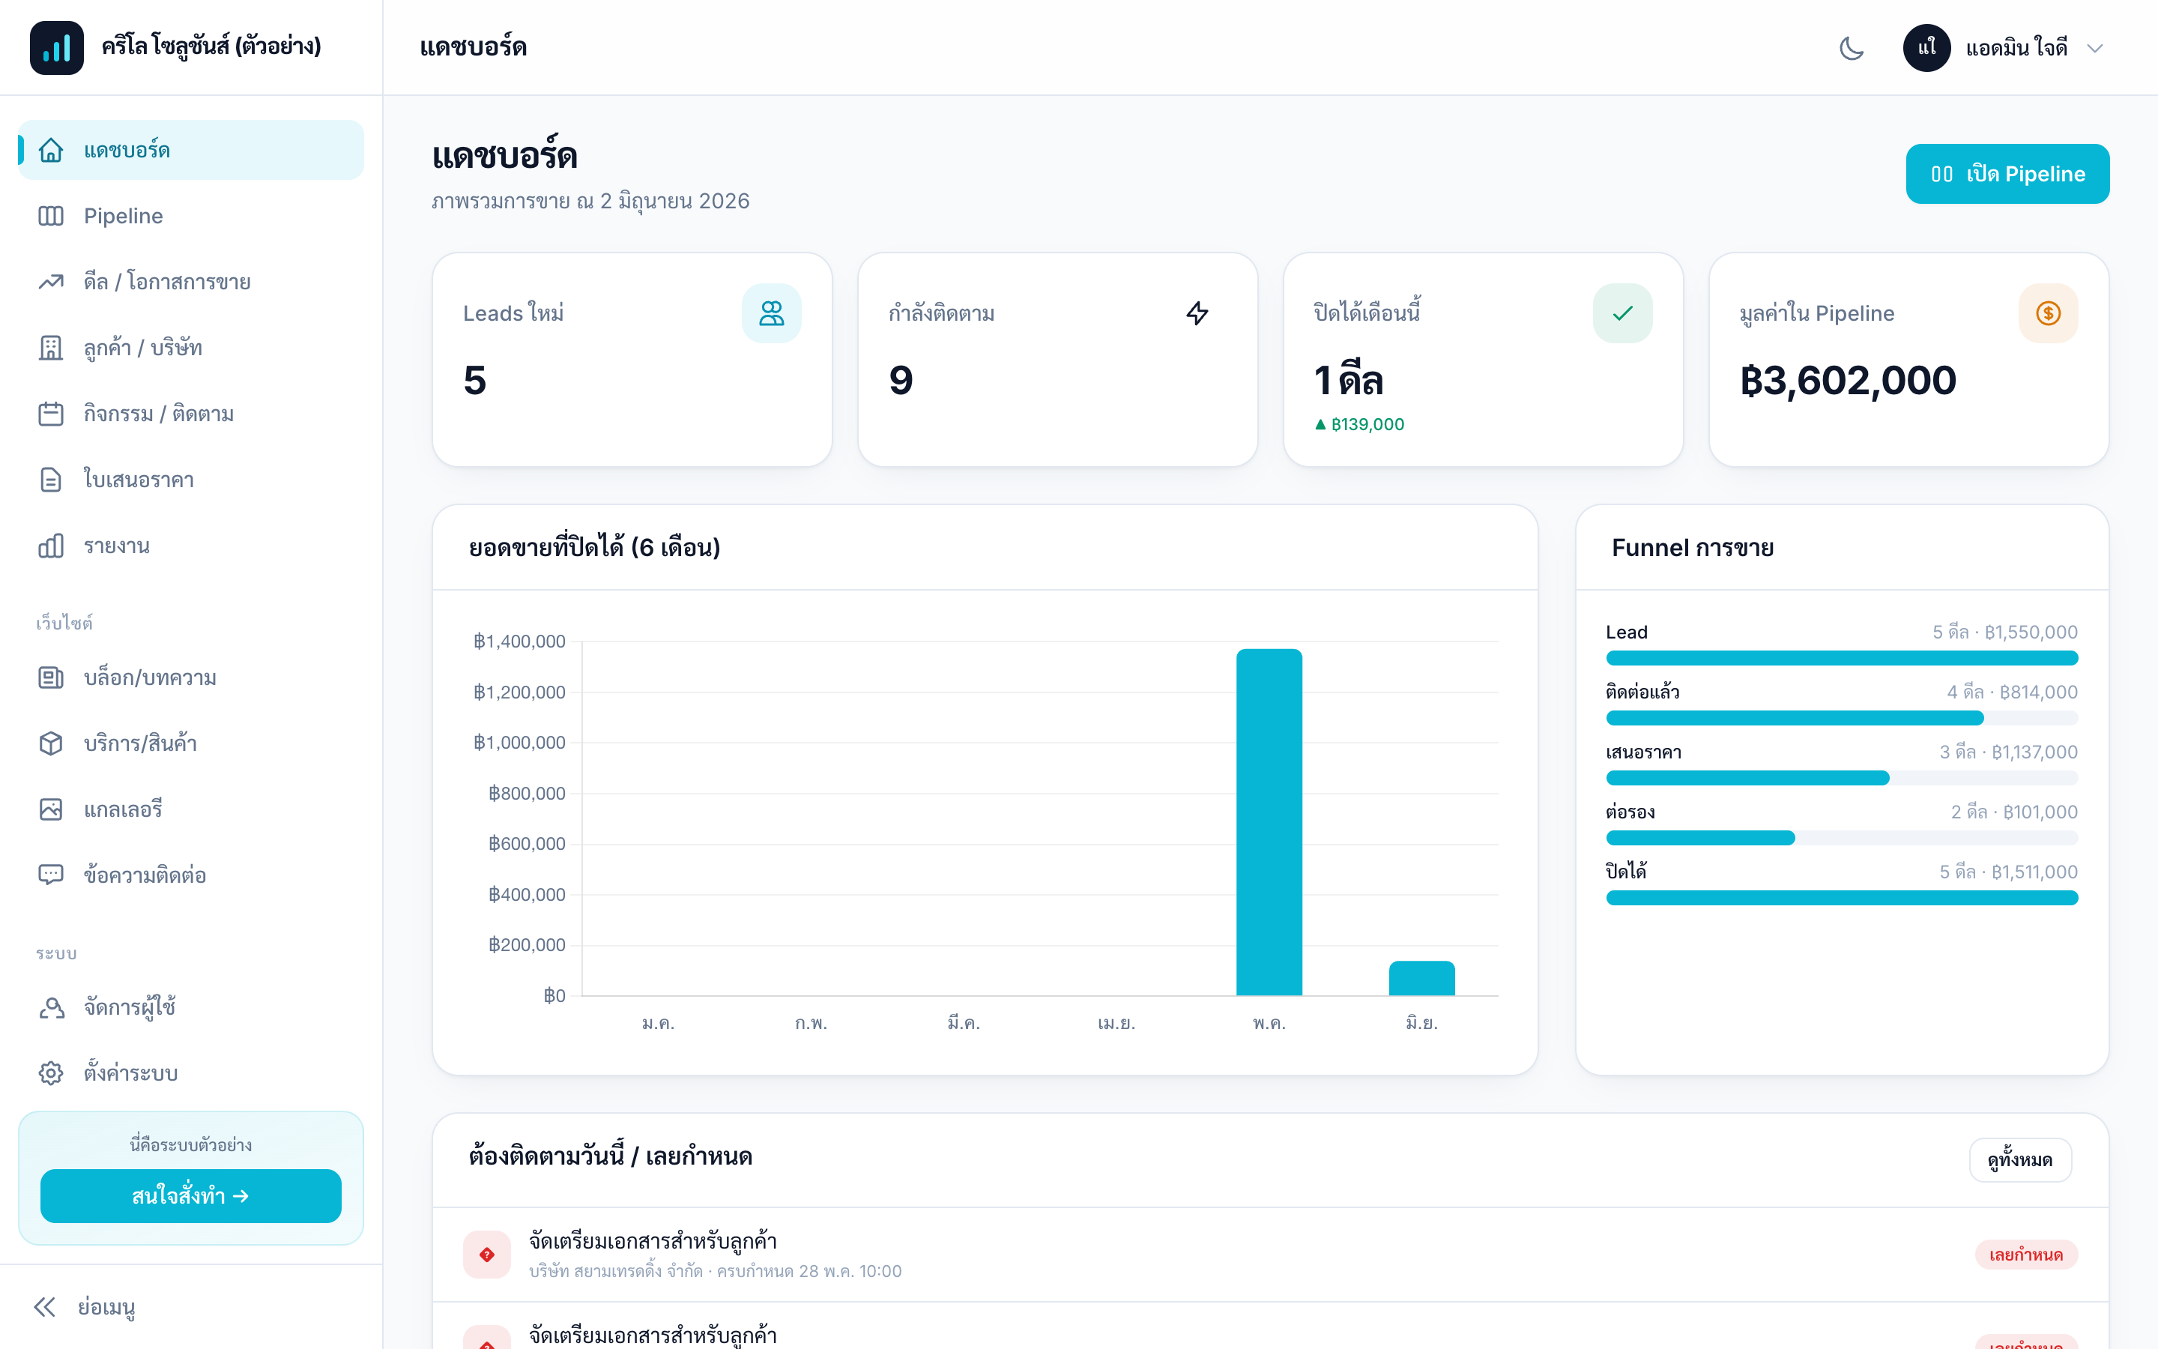Image resolution: width=2158 pixels, height=1349 pixels.
Task: Click บริษัท สยามเทรดดิ้ง จำกัด due date line
Action: [x=715, y=1271]
